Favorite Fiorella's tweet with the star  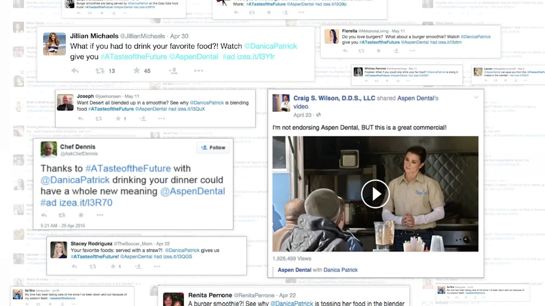click(379, 51)
